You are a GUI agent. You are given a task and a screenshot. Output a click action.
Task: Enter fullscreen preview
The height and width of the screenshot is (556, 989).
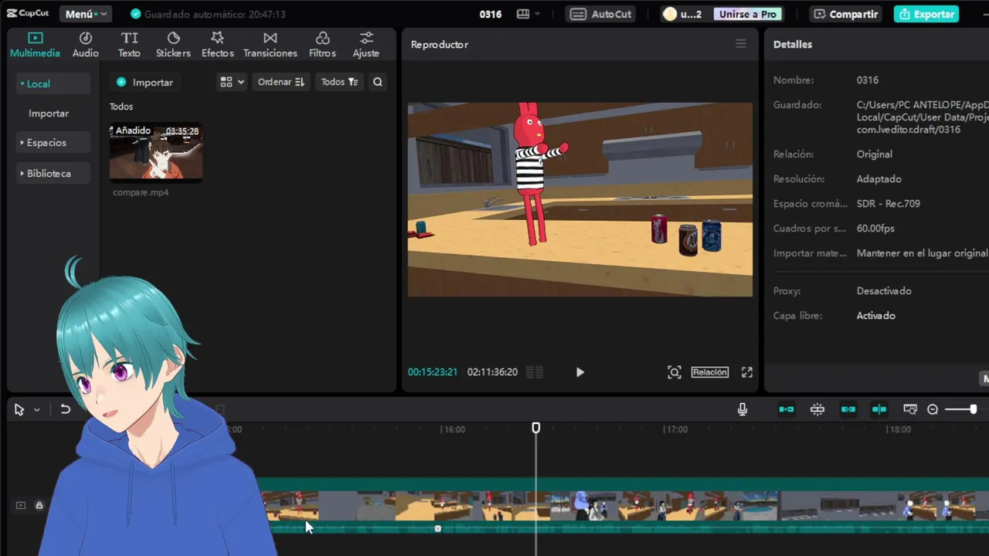747,372
